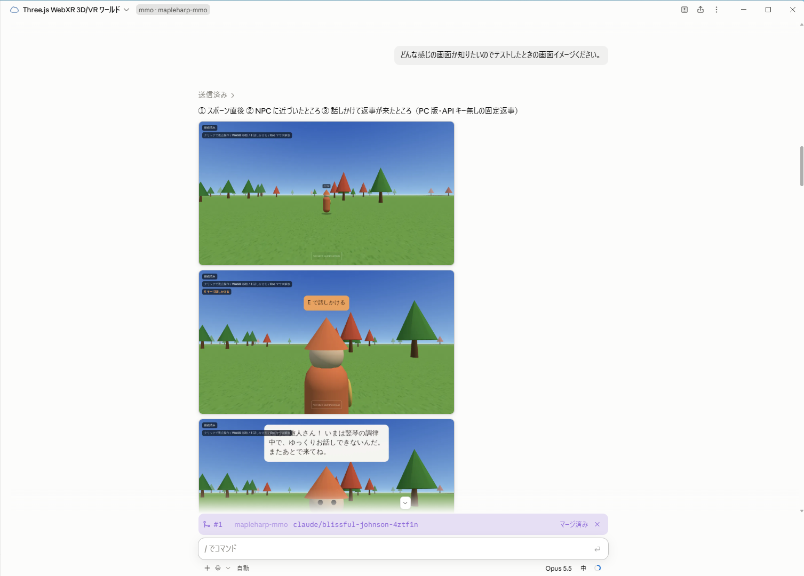Viewport: 804px width, 576px height.
Task: Open the spawn screenshot with the distant NPC
Action: tap(327, 193)
